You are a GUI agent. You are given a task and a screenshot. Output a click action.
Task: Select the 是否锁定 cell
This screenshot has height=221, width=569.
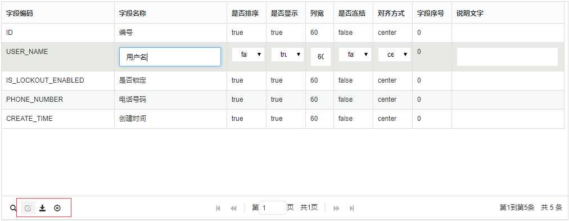coord(170,80)
